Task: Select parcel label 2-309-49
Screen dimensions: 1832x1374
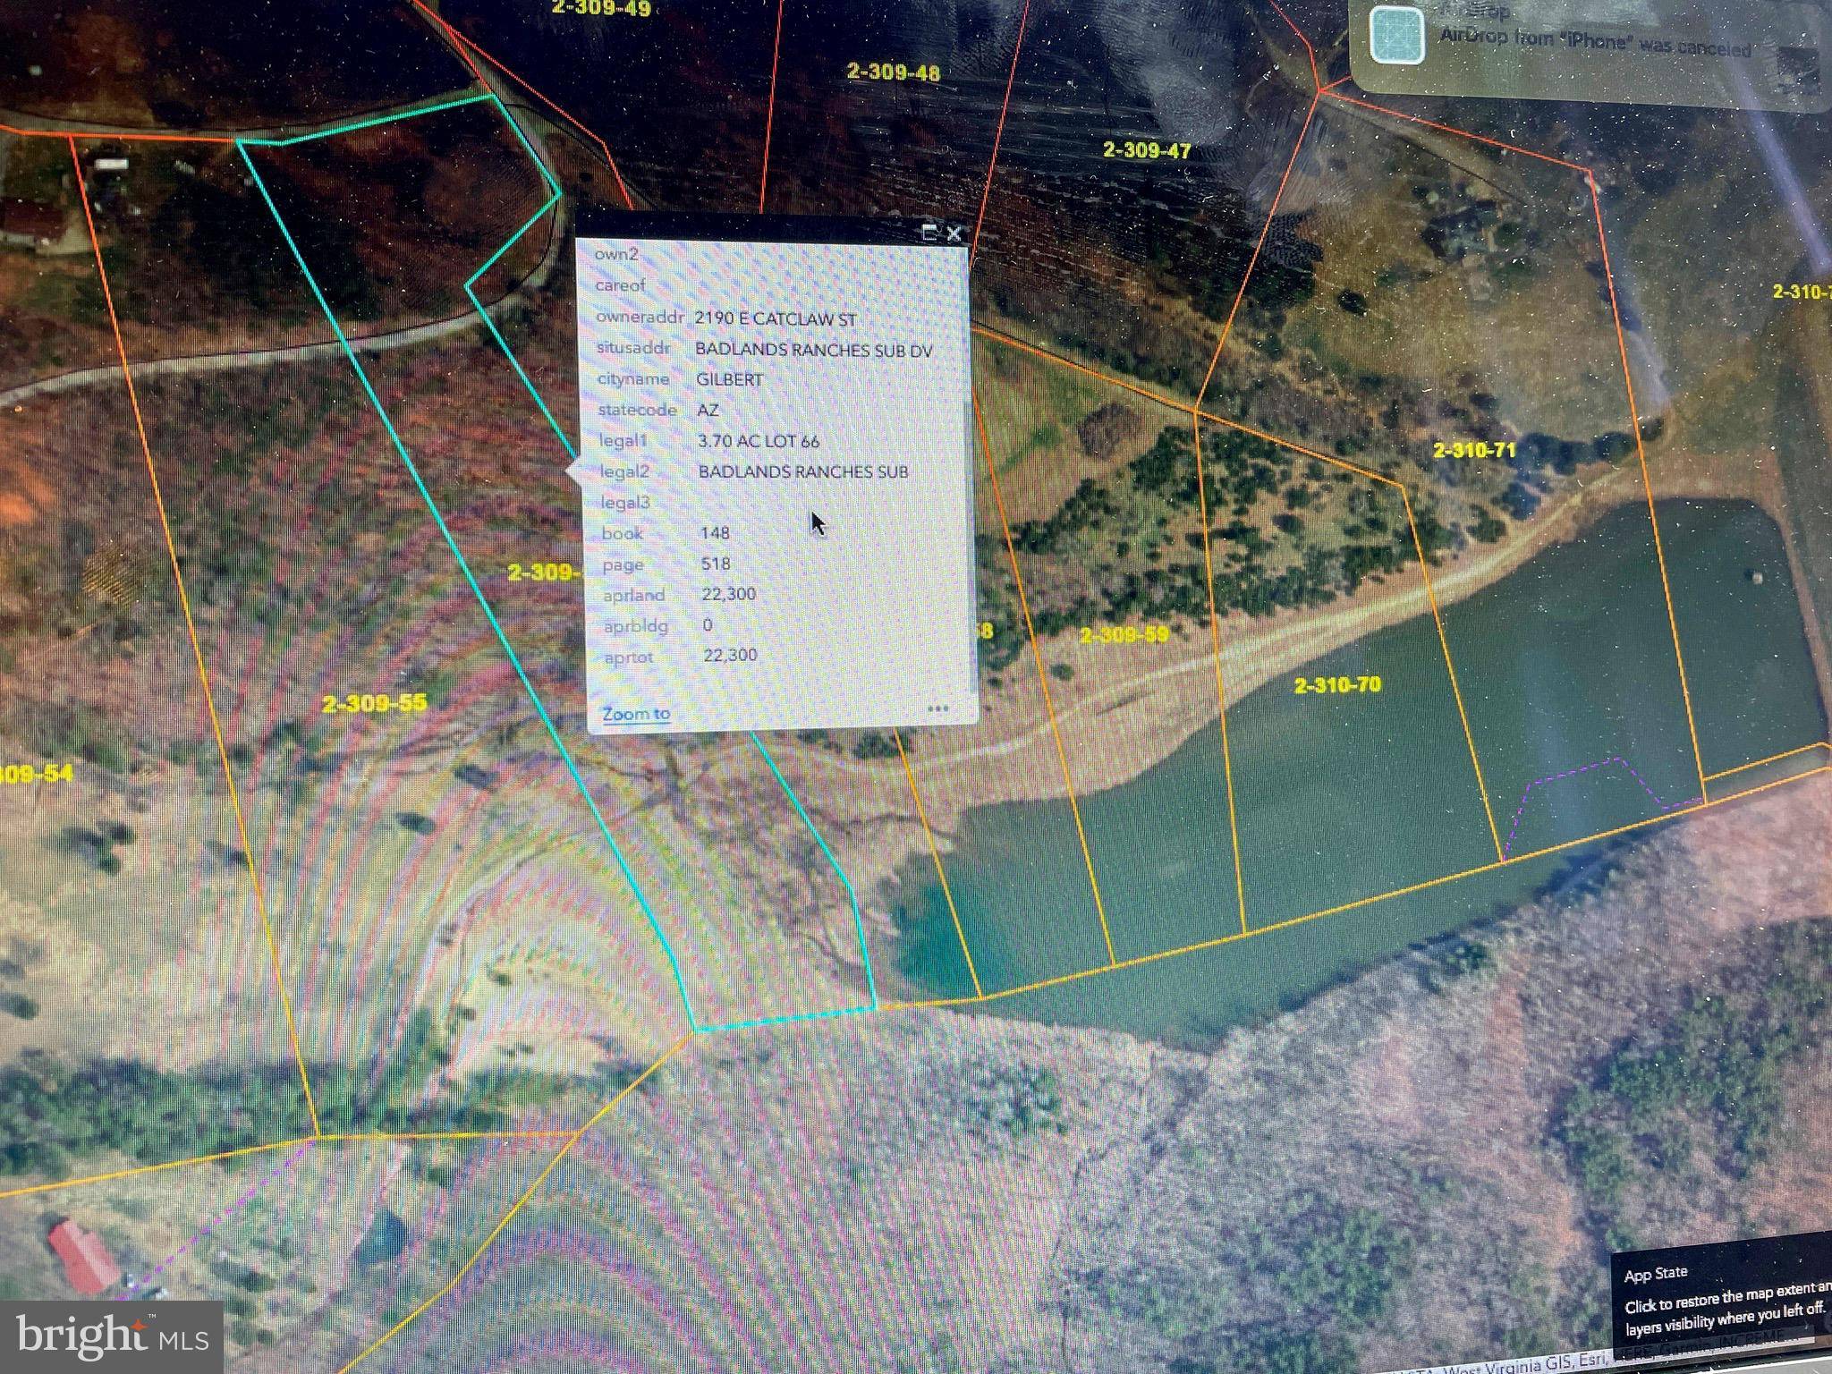Action: pos(601,8)
